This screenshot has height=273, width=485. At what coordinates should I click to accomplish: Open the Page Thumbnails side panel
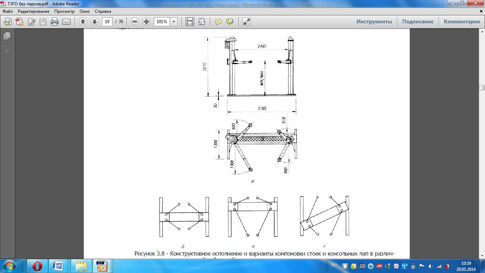7,36
